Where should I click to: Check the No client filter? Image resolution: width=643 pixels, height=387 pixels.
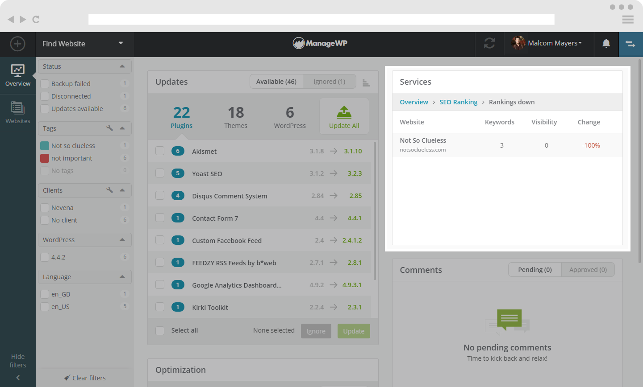coord(45,220)
